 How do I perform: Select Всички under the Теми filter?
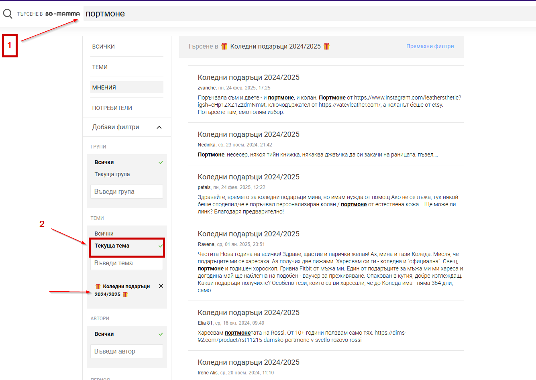point(104,234)
